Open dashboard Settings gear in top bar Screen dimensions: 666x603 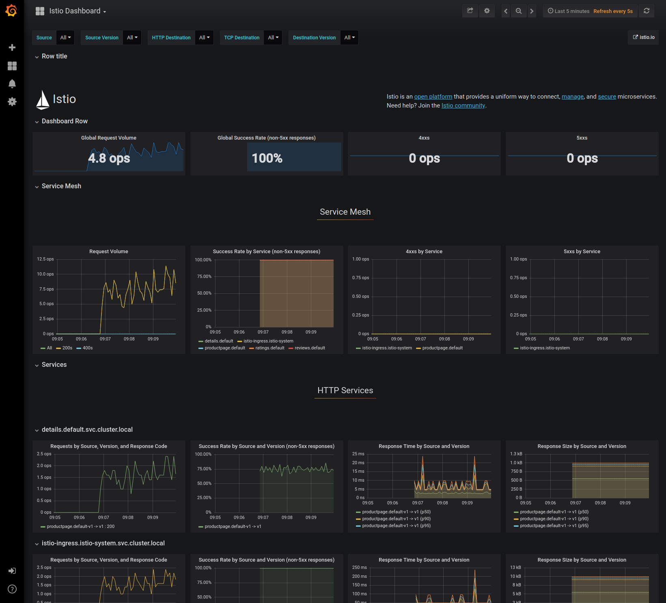(x=487, y=11)
